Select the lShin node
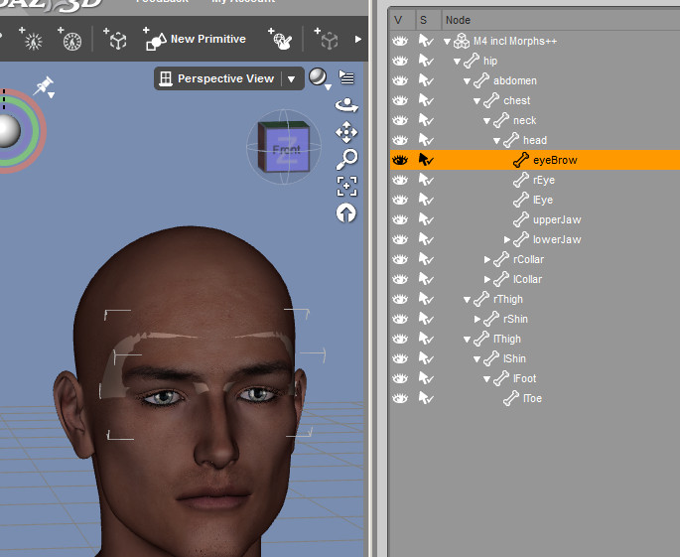Image resolution: width=680 pixels, height=557 pixels. (514, 358)
